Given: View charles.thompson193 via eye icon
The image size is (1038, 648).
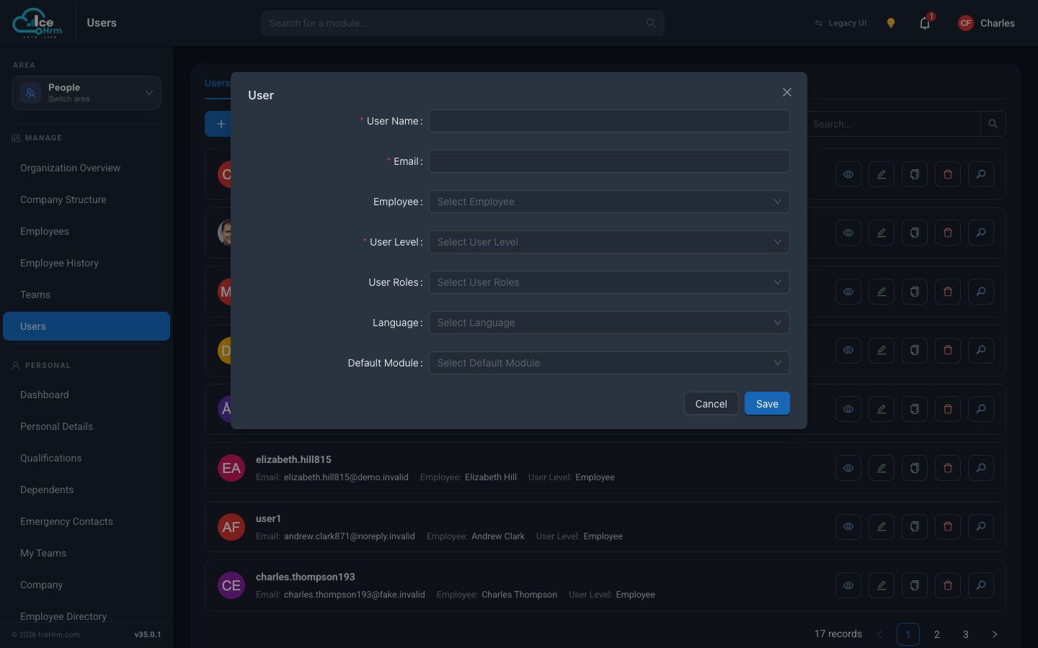Looking at the screenshot, I should [x=848, y=585].
